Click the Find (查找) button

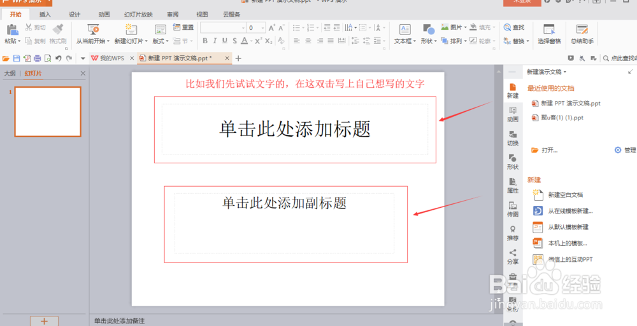tap(514, 27)
